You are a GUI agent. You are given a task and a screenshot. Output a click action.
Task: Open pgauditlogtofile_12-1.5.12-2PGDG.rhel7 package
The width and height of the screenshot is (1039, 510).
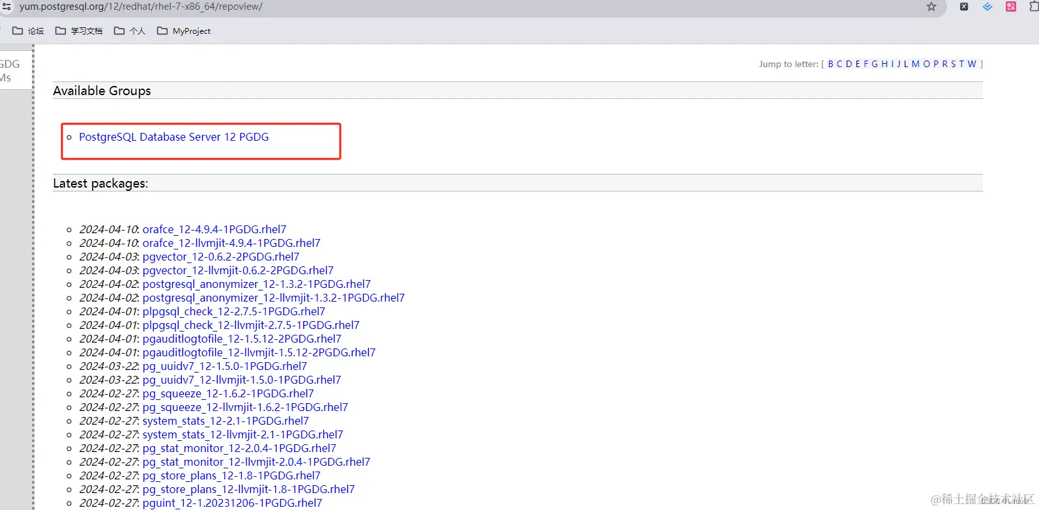(x=242, y=339)
